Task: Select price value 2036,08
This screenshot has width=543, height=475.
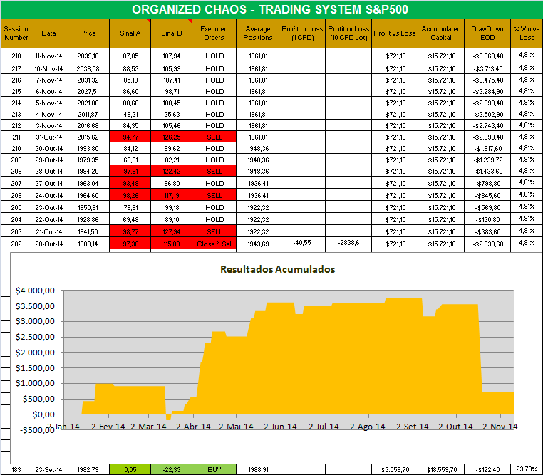Action: point(88,68)
